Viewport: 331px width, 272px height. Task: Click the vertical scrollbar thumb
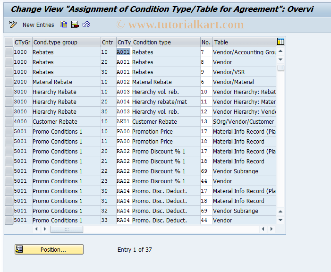[281, 68]
